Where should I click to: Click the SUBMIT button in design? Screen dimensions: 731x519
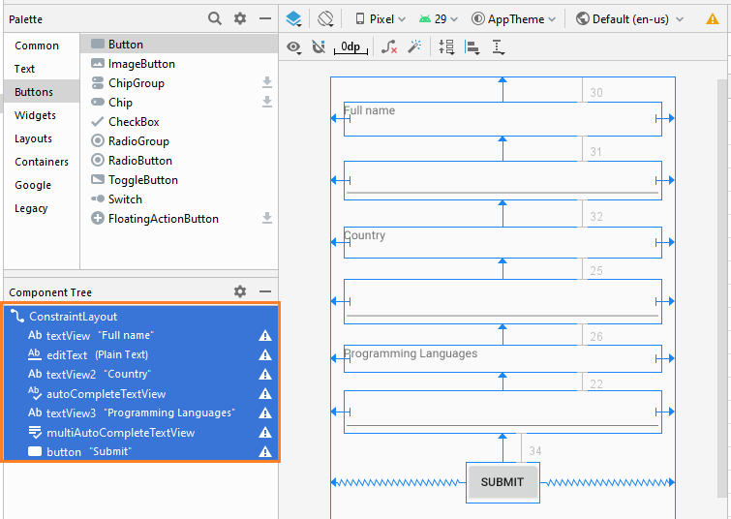click(x=503, y=482)
